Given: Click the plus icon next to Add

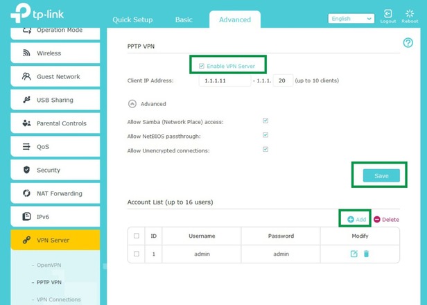Looking at the screenshot, I should click(351, 220).
